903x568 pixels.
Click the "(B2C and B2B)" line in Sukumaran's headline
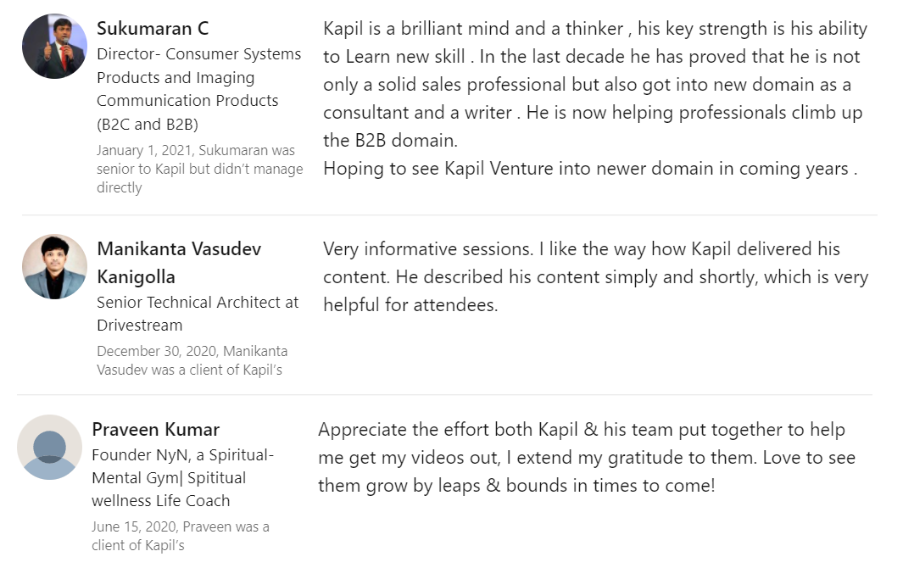[x=148, y=124]
